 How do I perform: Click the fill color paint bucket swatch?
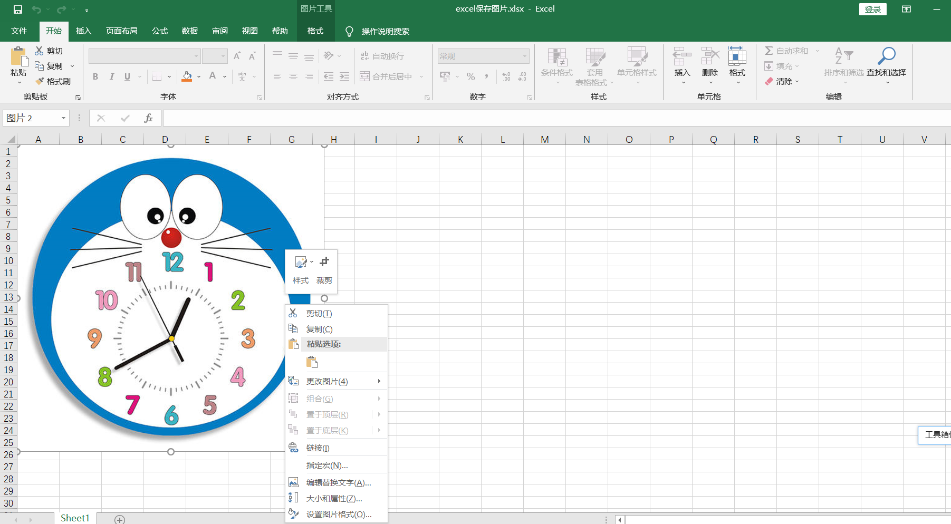coord(187,77)
